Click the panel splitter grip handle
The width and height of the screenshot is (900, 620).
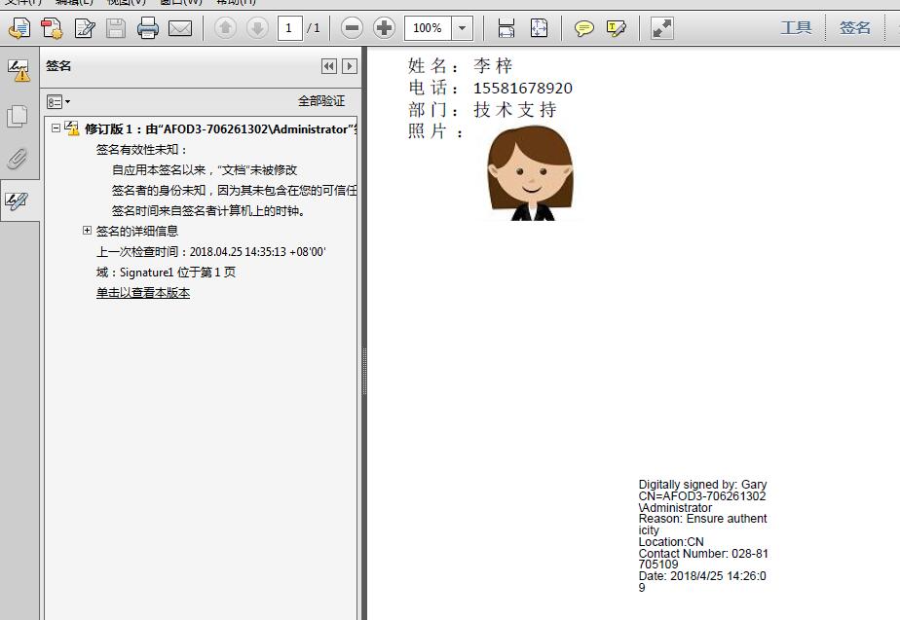tap(364, 371)
